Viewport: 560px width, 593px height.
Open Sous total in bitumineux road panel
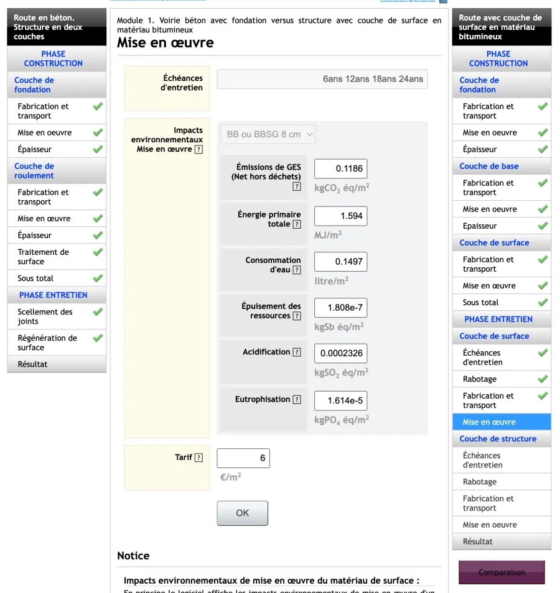coord(502,303)
